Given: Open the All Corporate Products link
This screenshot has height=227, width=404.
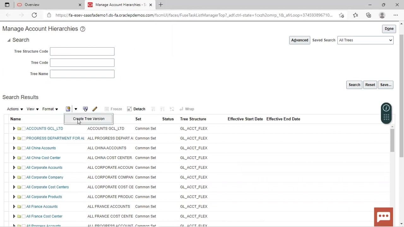Looking at the screenshot, I should click(44, 197).
